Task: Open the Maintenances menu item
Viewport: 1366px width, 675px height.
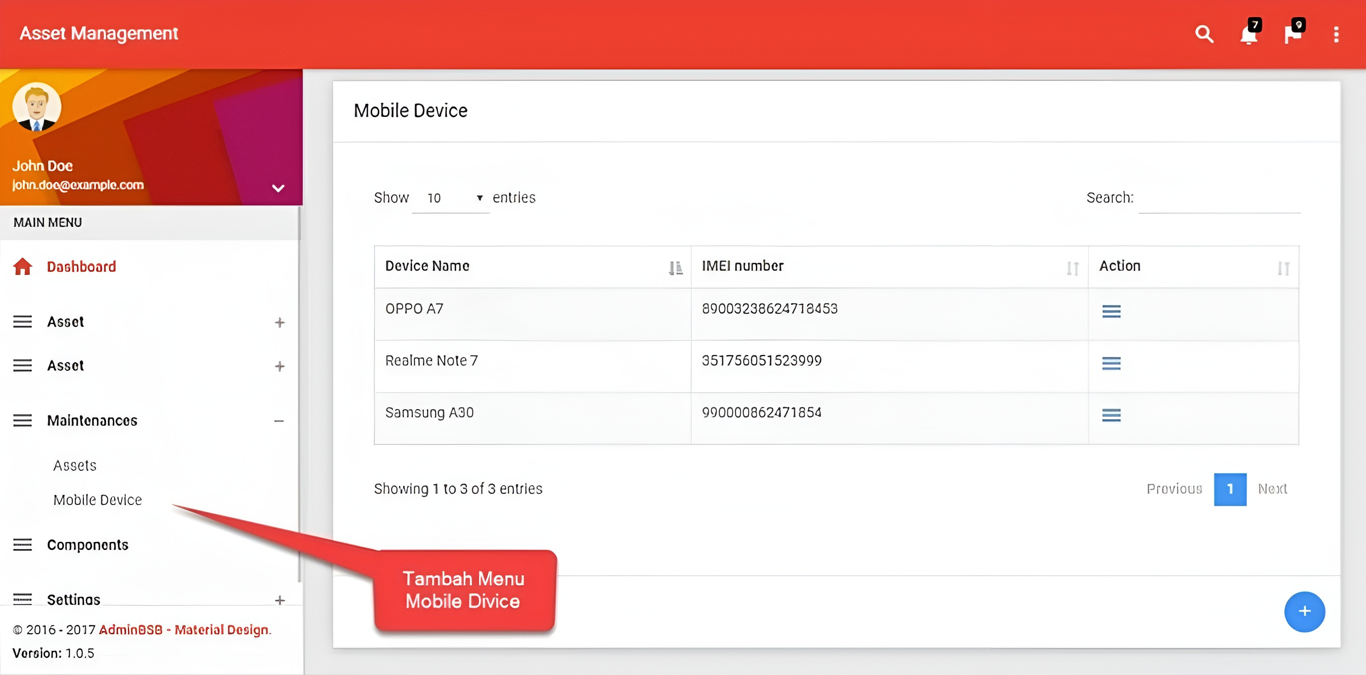Action: (92, 420)
